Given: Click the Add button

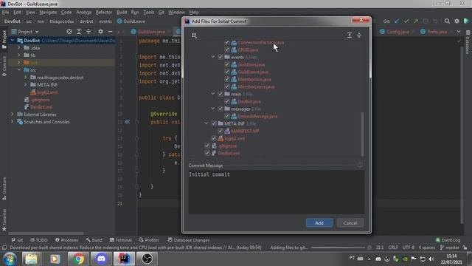Looking at the screenshot, I should pyautogui.click(x=319, y=223).
